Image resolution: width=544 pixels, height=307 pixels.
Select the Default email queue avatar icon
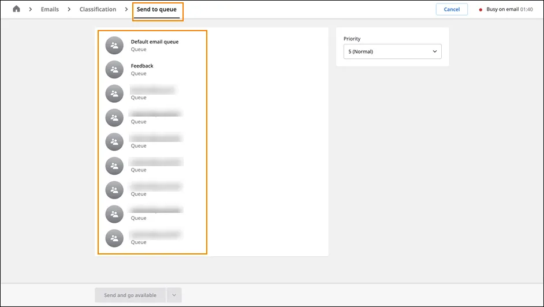[114, 46]
